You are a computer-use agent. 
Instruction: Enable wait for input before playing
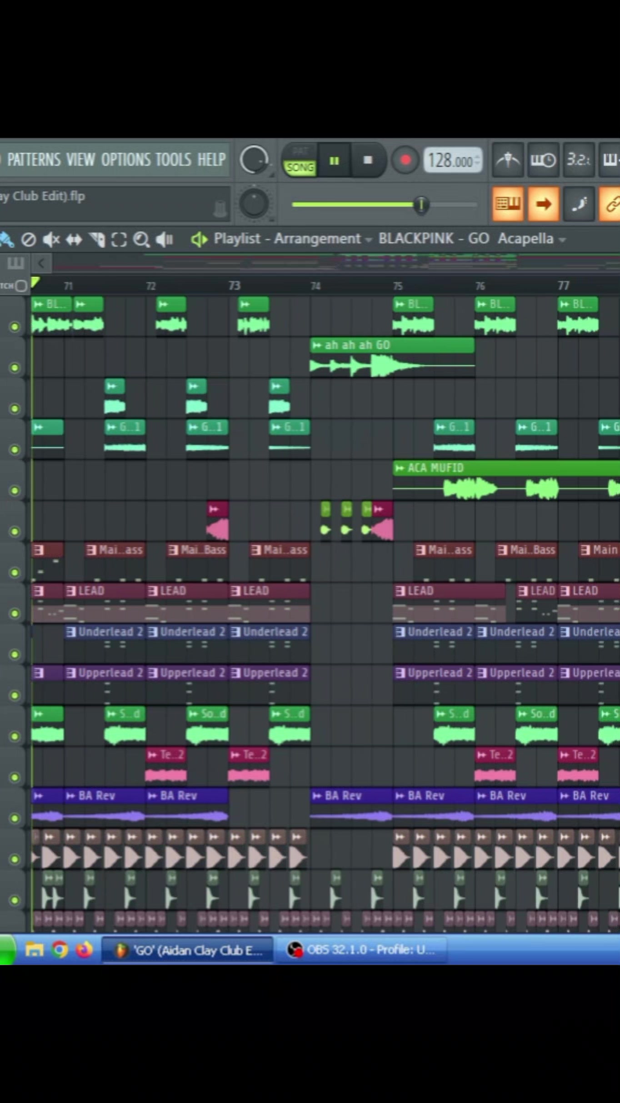point(543,160)
